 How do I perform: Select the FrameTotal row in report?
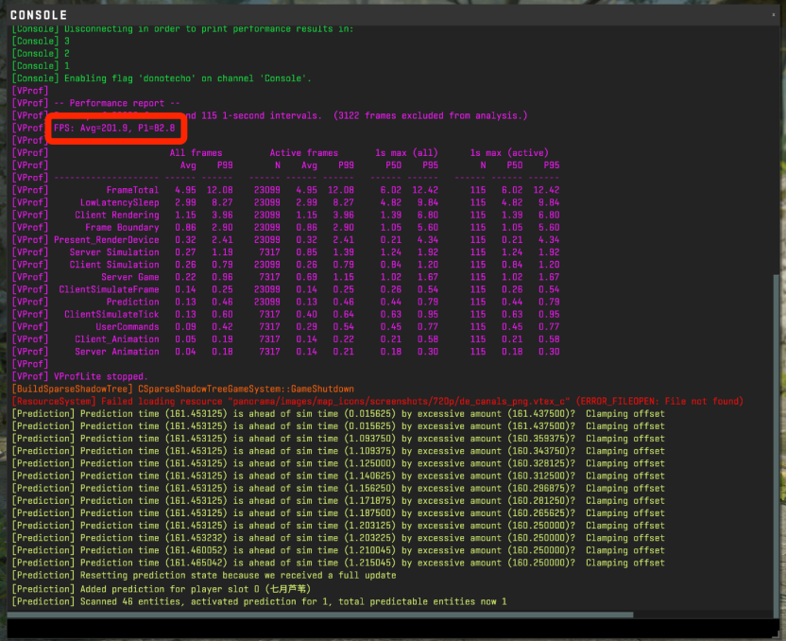tap(132, 190)
